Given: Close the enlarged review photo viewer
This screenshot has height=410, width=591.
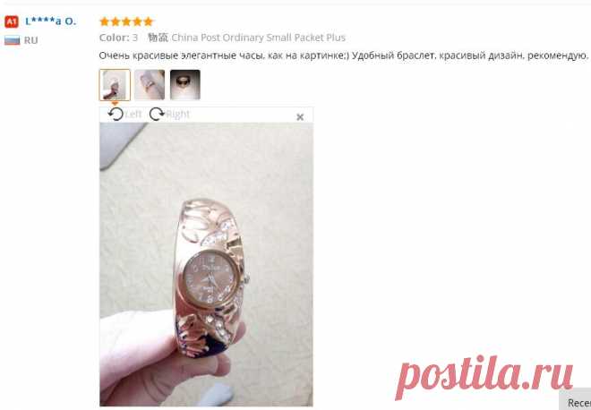Looking at the screenshot, I should [300, 117].
